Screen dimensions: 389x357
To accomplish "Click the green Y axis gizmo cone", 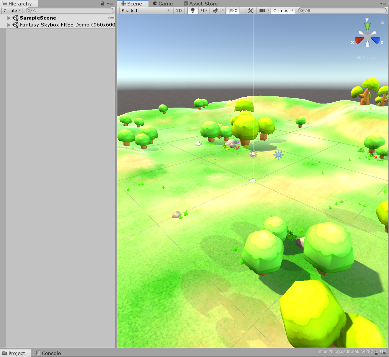I will [x=367, y=27].
